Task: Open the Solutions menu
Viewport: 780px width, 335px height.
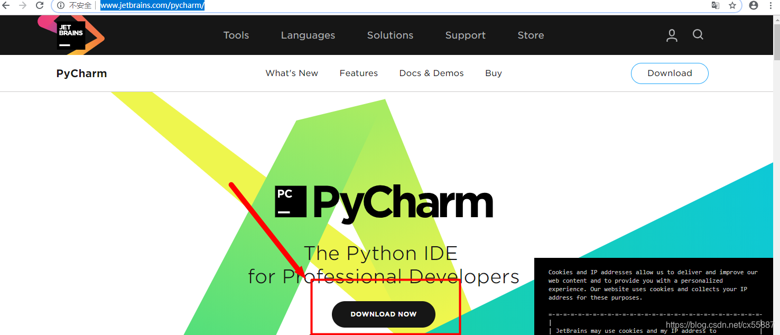Action: [x=391, y=35]
